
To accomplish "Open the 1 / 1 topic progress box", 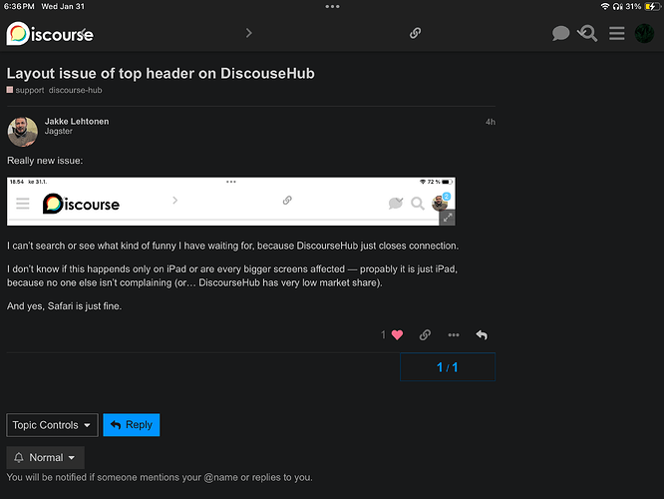I will pos(448,366).
